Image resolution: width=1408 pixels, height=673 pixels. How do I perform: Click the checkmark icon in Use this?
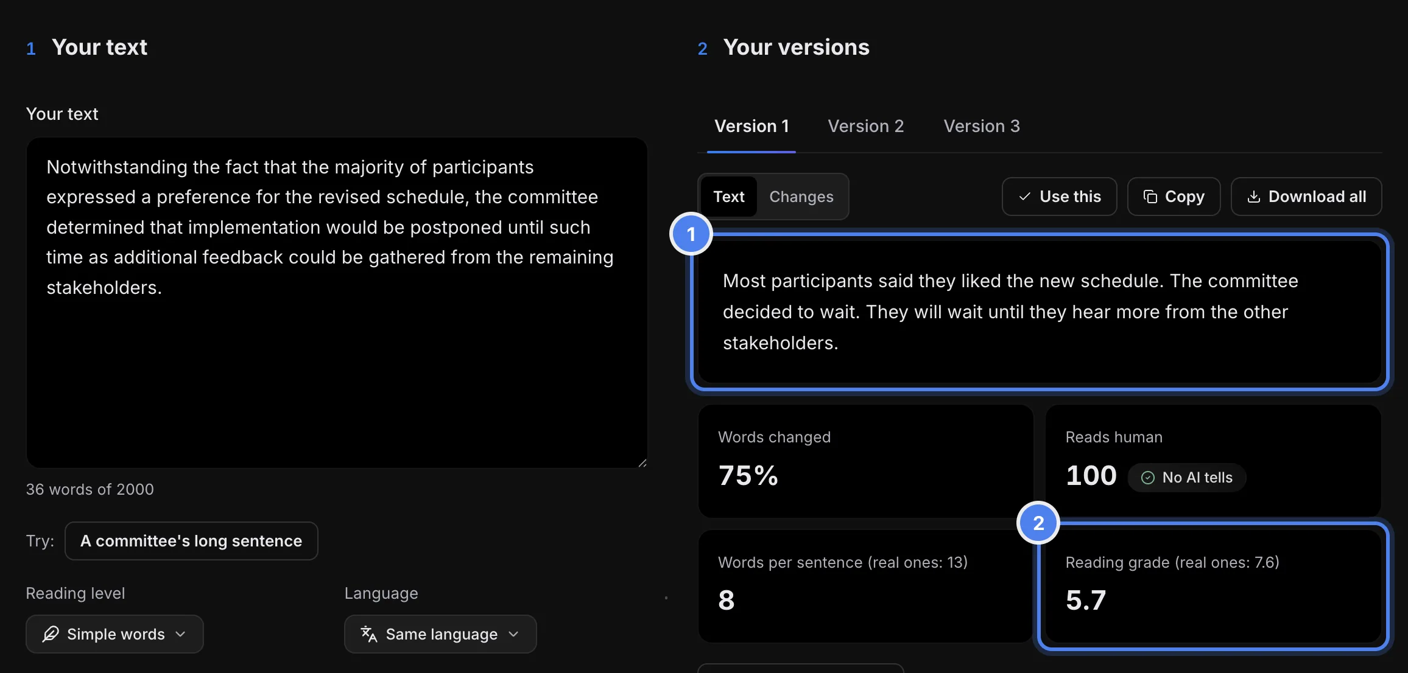click(x=1025, y=197)
